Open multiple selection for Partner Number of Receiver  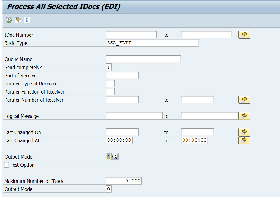tap(244, 100)
